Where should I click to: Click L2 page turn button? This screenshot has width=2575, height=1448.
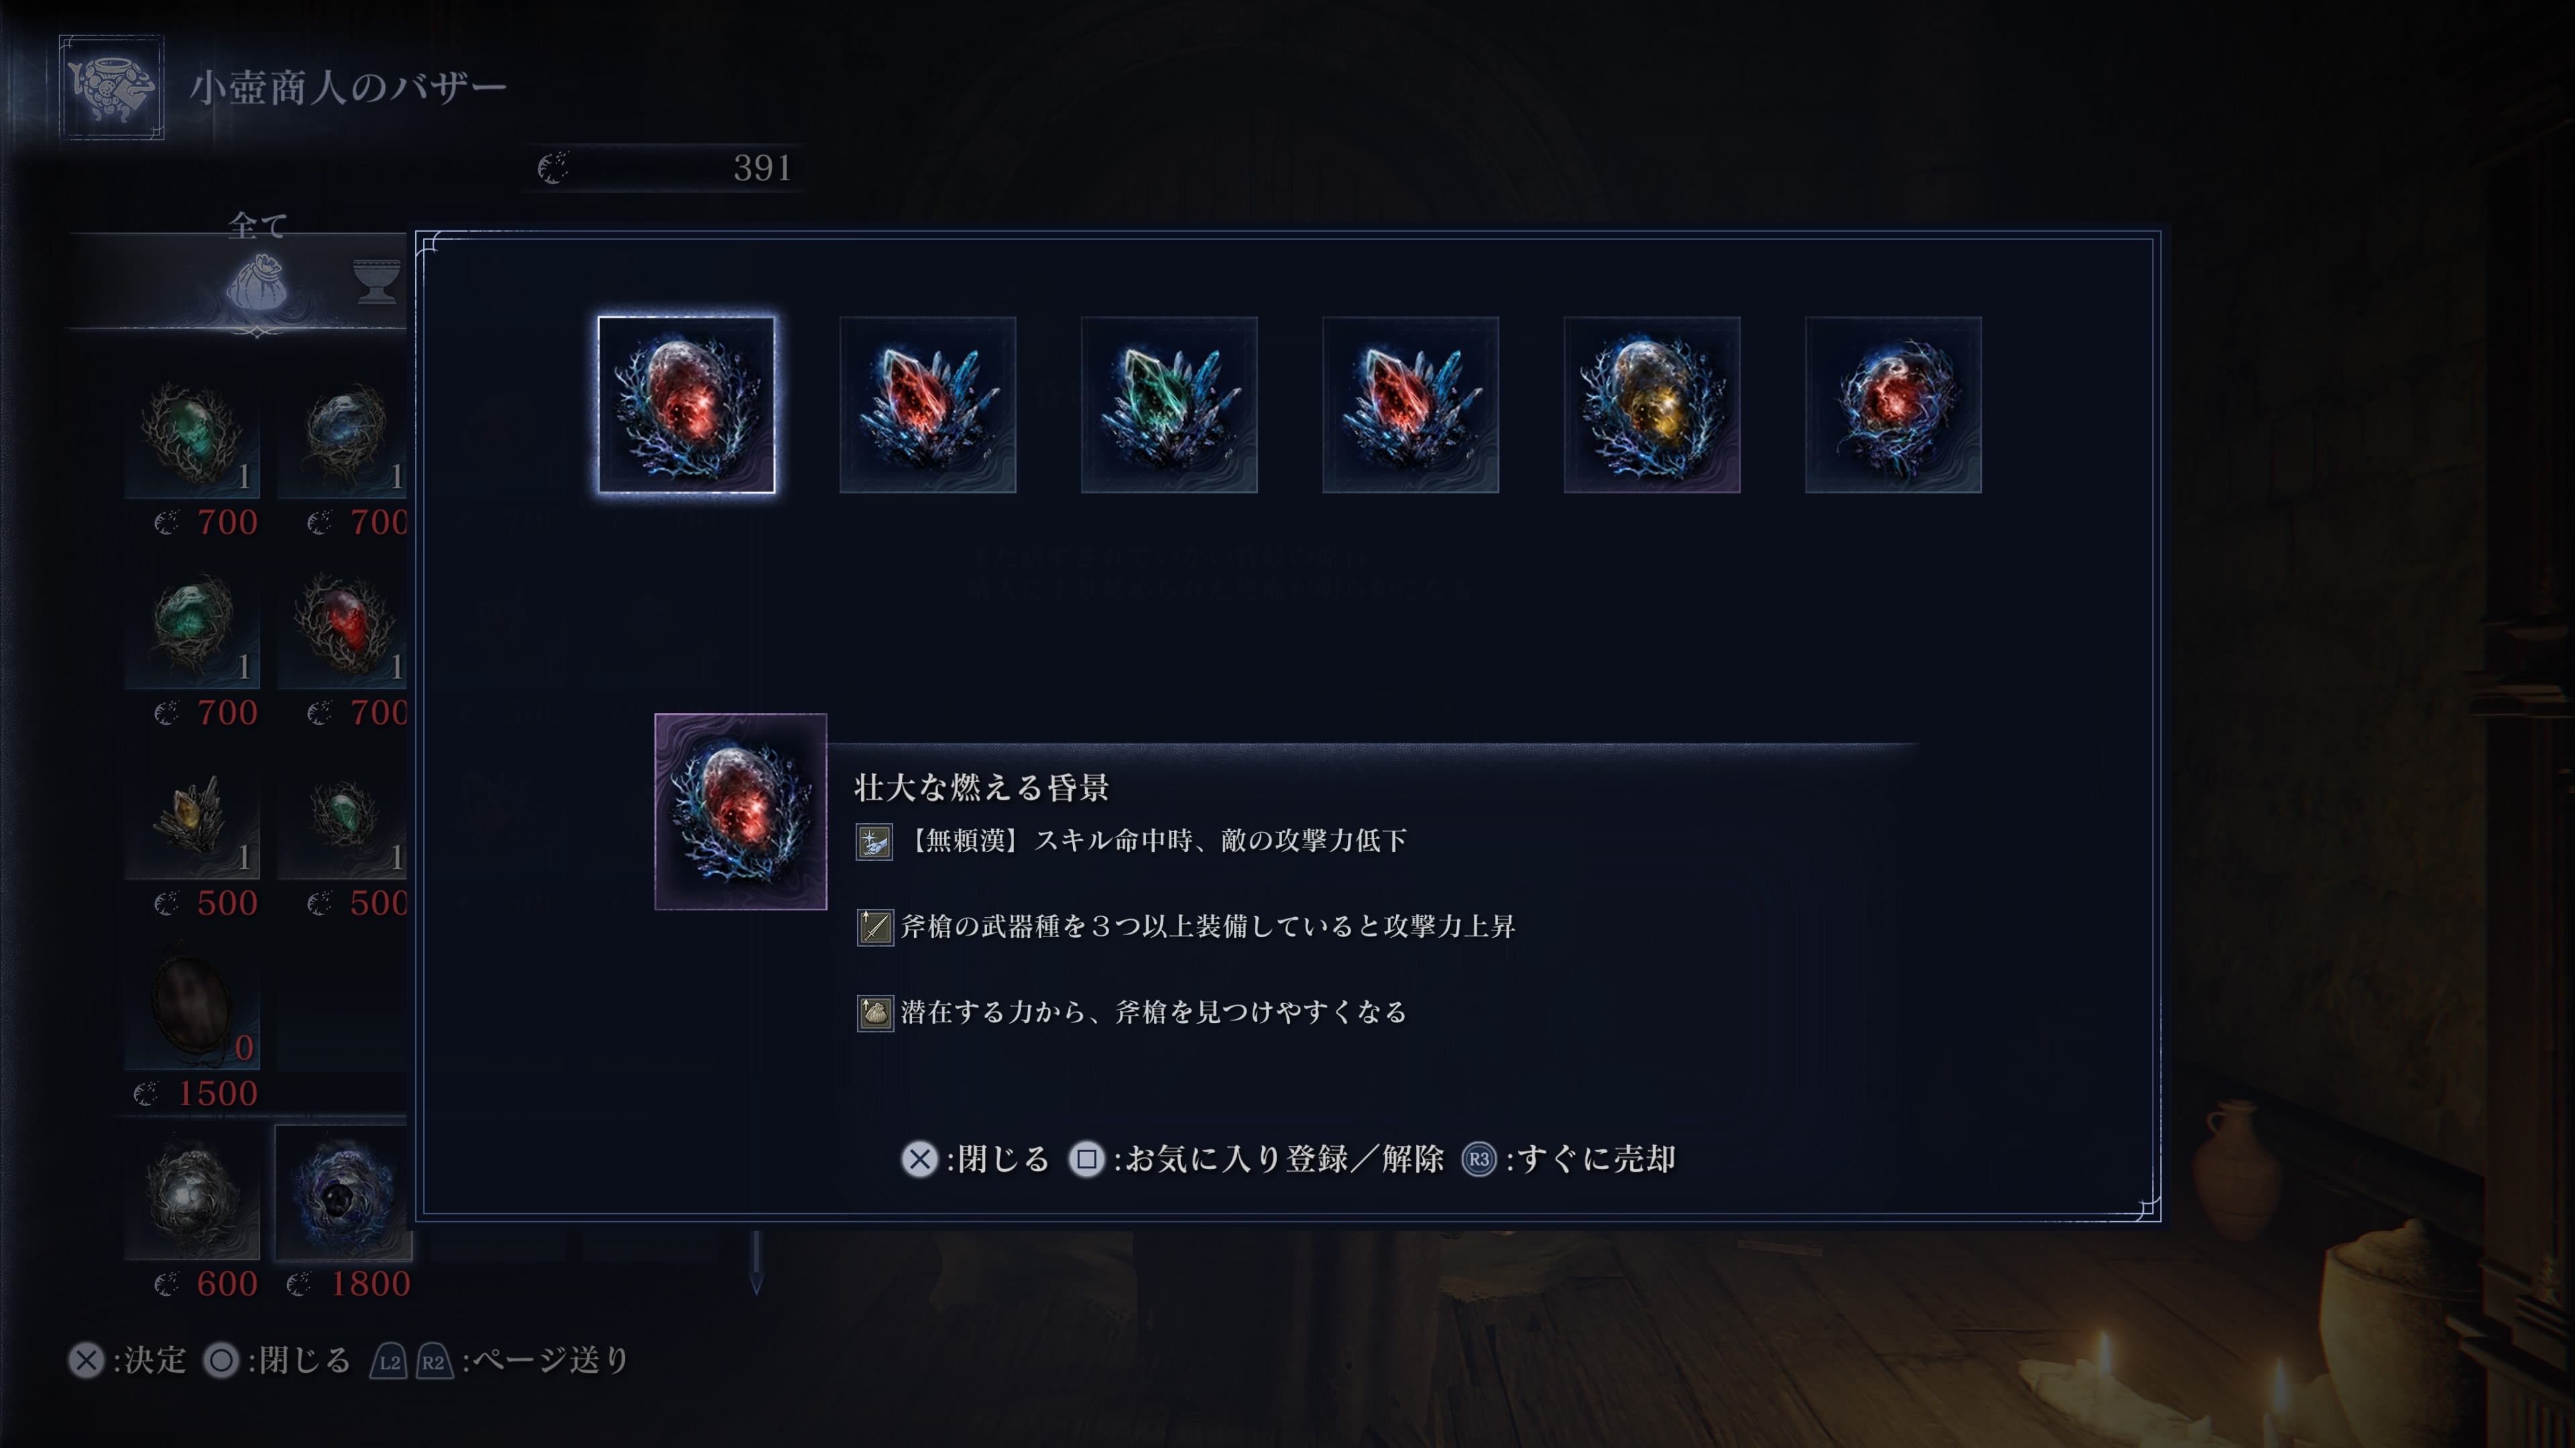tap(389, 1361)
